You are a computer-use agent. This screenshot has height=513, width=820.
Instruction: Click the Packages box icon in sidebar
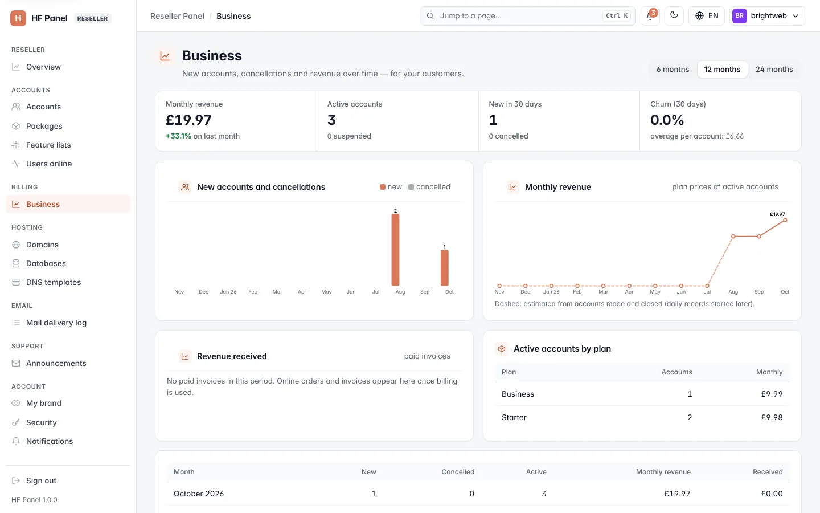point(16,126)
